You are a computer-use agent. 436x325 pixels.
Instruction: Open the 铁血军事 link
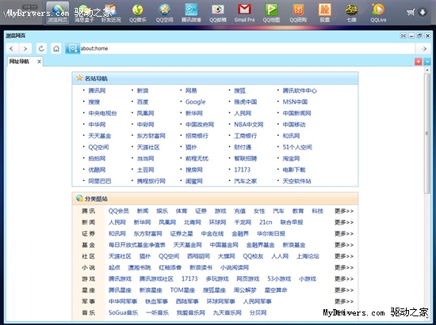click(x=156, y=301)
